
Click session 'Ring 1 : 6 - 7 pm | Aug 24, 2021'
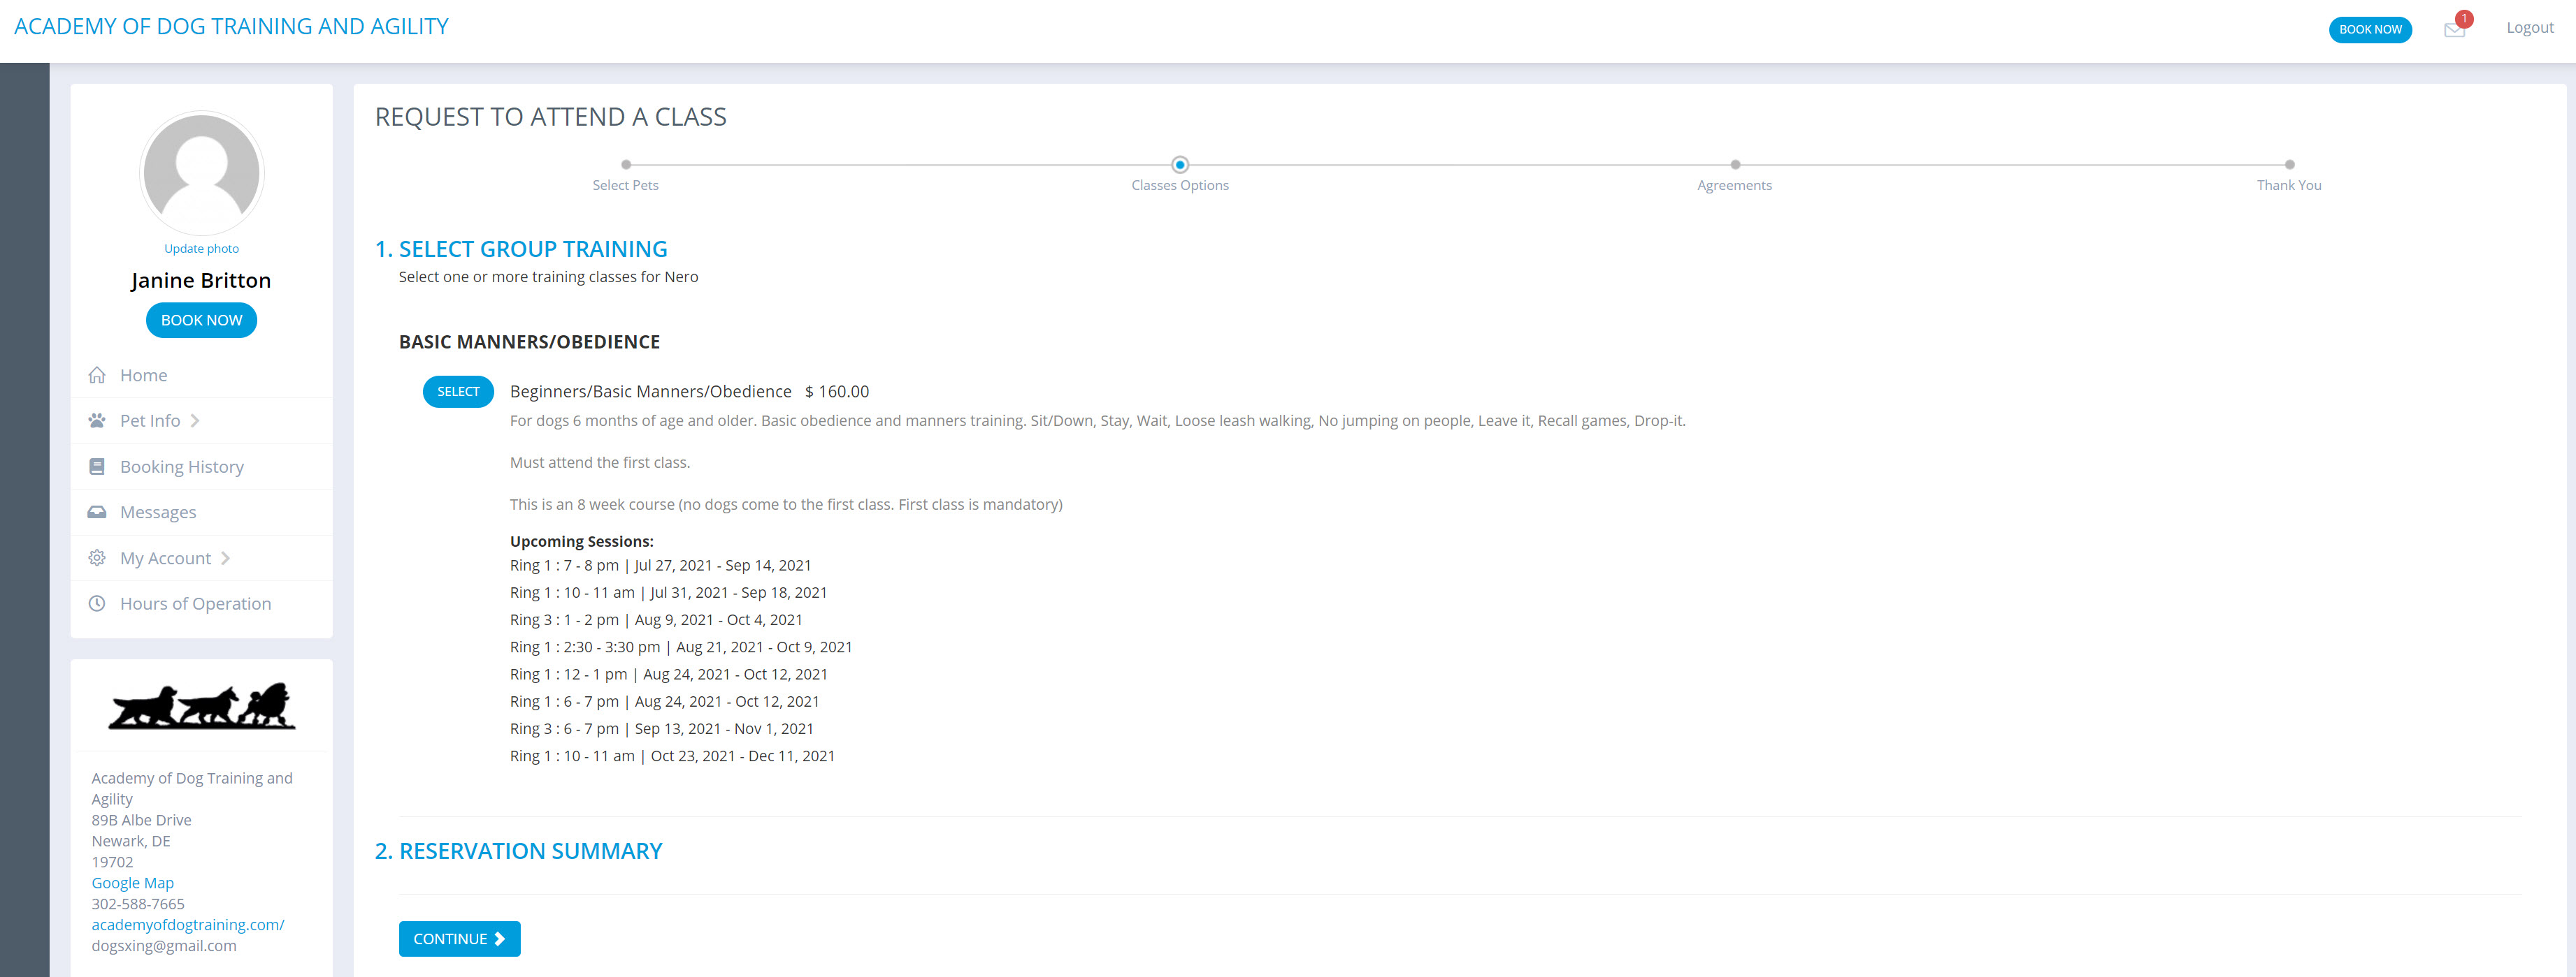pyautogui.click(x=665, y=701)
